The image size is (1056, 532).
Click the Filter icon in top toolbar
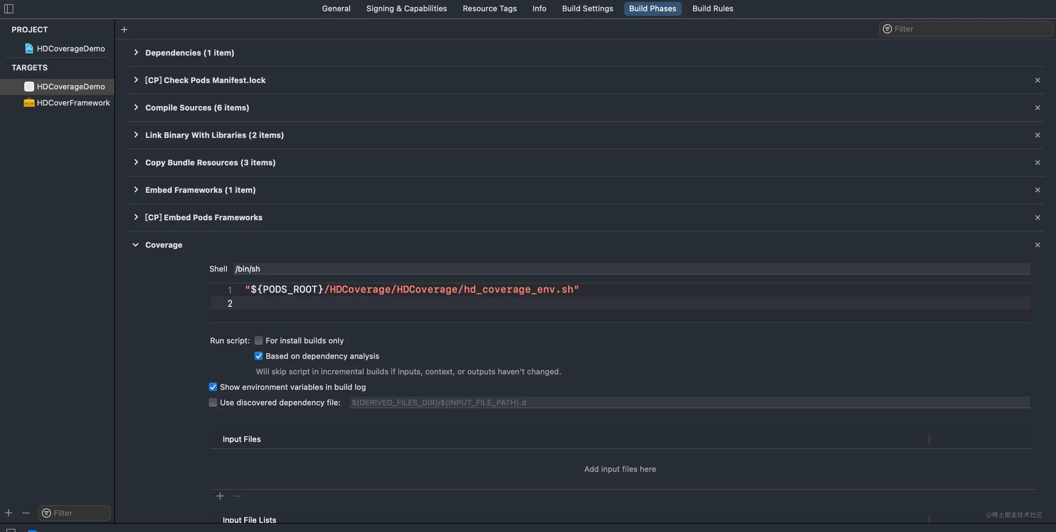(x=887, y=28)
